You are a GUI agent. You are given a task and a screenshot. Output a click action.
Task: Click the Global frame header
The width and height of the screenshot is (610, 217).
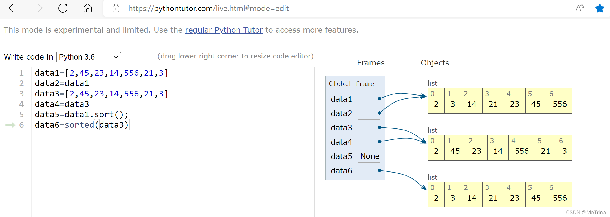(351, 84)
